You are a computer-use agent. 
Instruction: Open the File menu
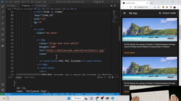[x=6, y=2]
